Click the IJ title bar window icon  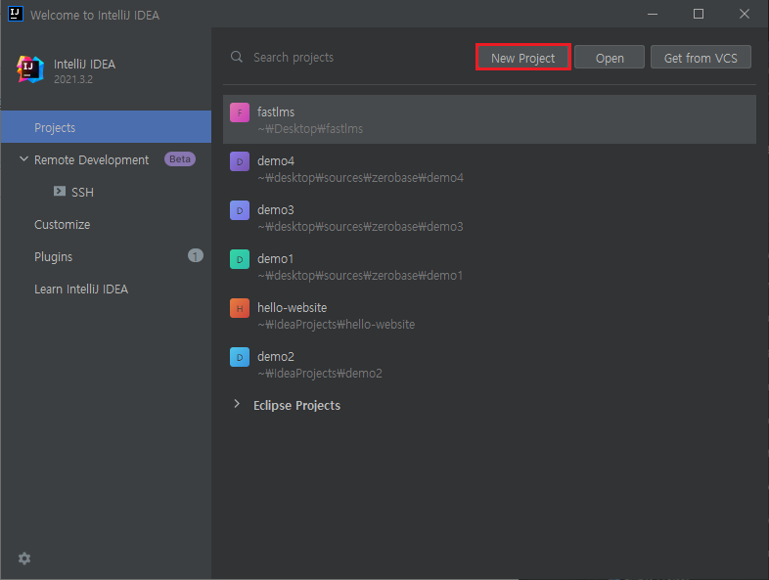(x=16, y=14)
